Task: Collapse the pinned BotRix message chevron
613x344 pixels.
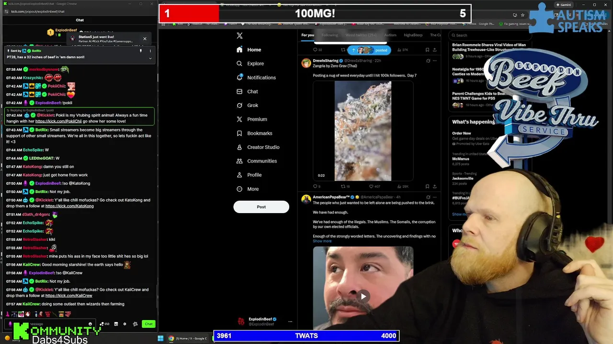Action: pos(150,58)
